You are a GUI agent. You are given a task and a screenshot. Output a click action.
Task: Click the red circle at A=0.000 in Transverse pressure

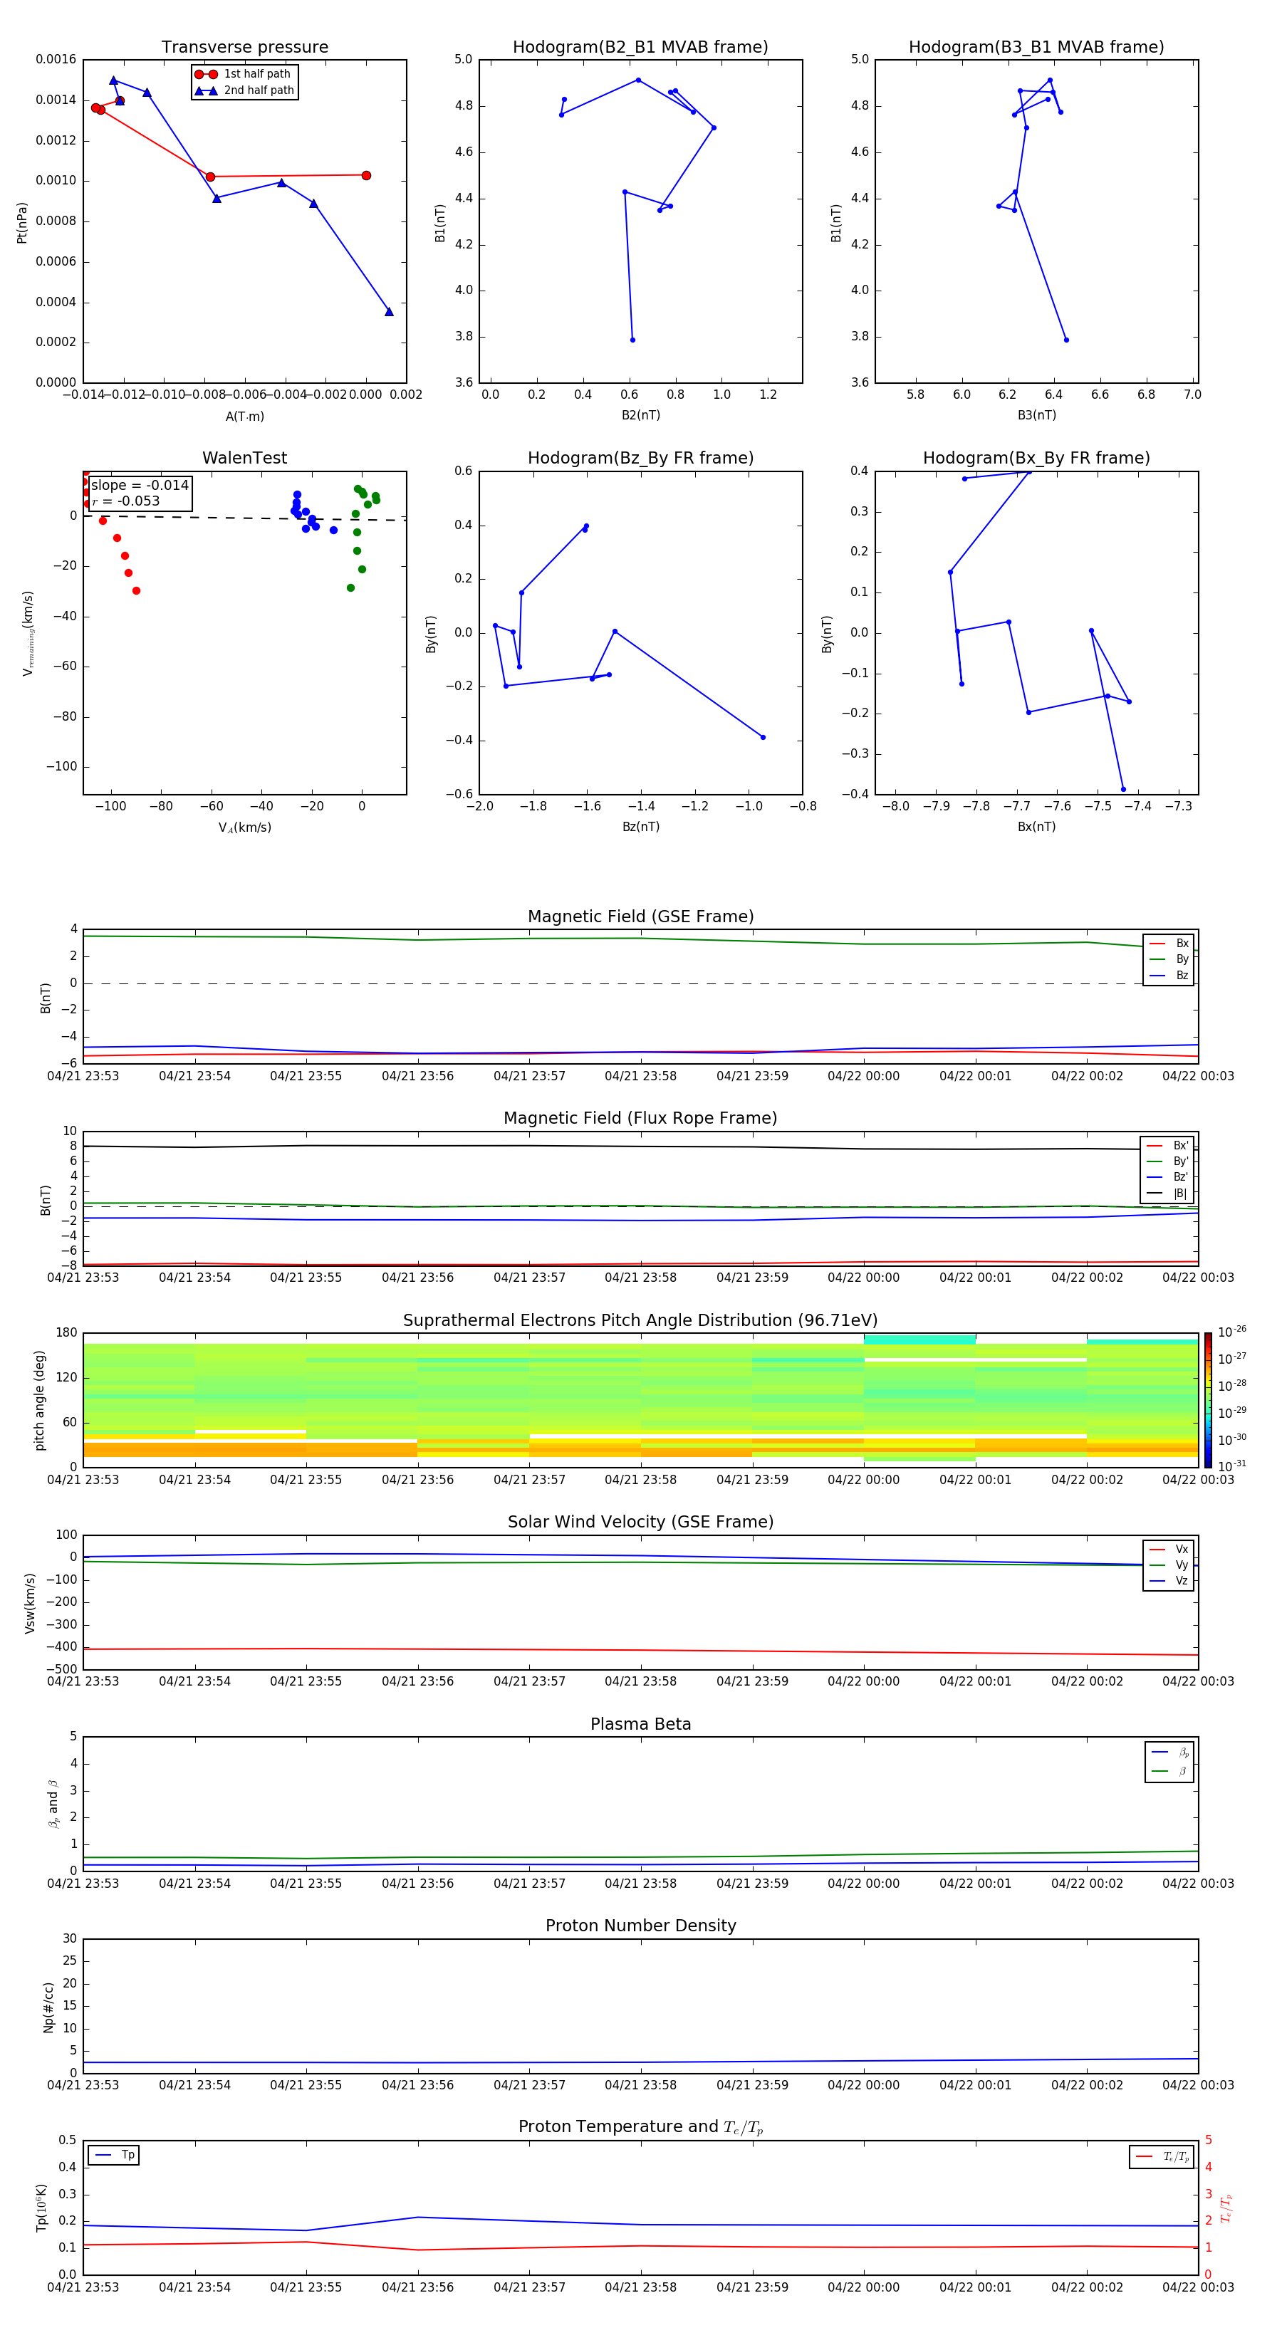click(x=366, y=175)
